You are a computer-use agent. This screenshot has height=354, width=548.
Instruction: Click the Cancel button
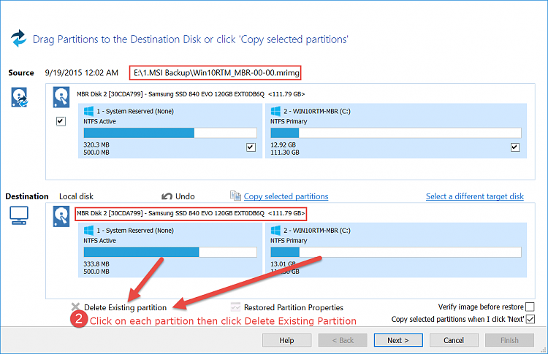point(454,340)
